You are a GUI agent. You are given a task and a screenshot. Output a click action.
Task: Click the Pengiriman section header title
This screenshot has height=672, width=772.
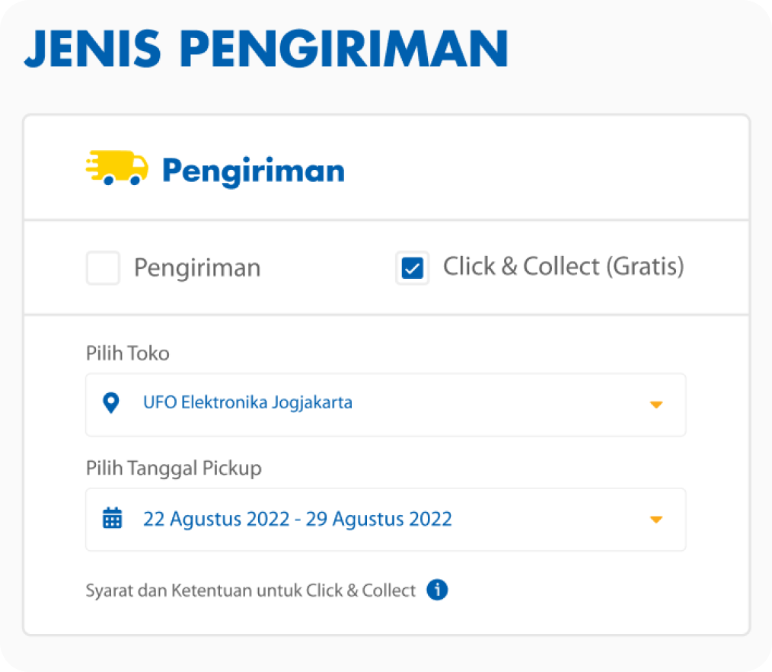[x=254, y=171]
